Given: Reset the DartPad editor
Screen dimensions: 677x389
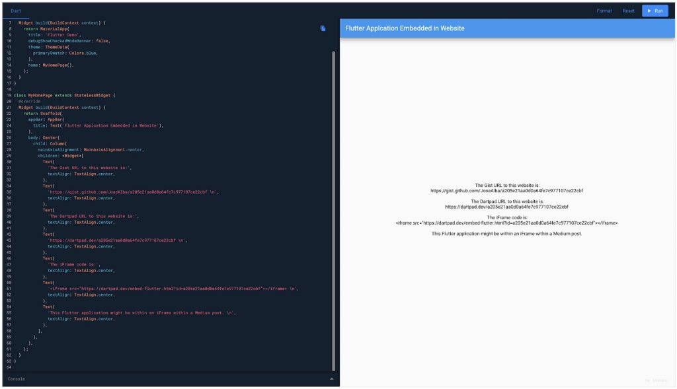Looking at the screenshot, I should tap(628, 11).
